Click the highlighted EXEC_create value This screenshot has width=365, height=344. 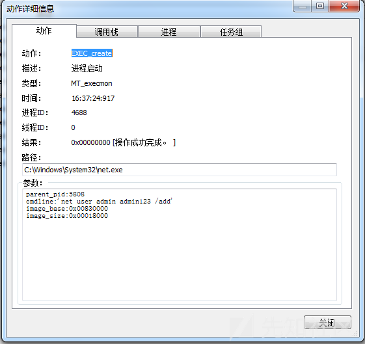pos(92,53)
